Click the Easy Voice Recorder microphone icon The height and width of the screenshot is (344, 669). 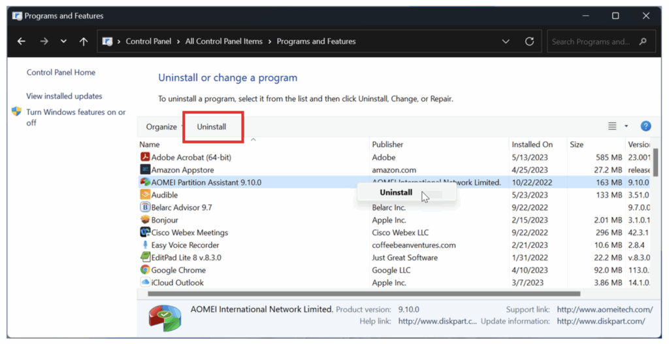click(145, 245)
